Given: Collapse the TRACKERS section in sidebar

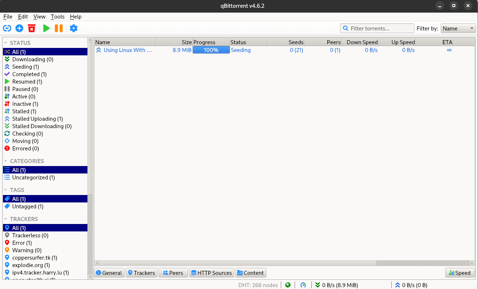Looking at the screenshot, I should 6,219.
